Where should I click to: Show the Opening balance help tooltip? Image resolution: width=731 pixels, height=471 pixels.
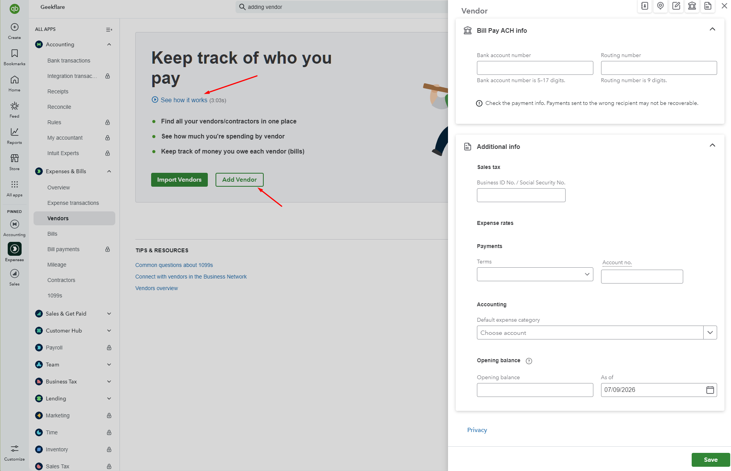tap(529, 361)
